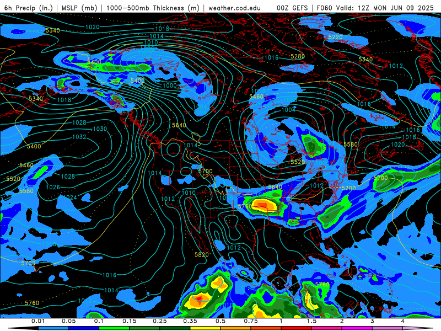
Task: Click the 0.75 legend value
Action: coord(251,321)
